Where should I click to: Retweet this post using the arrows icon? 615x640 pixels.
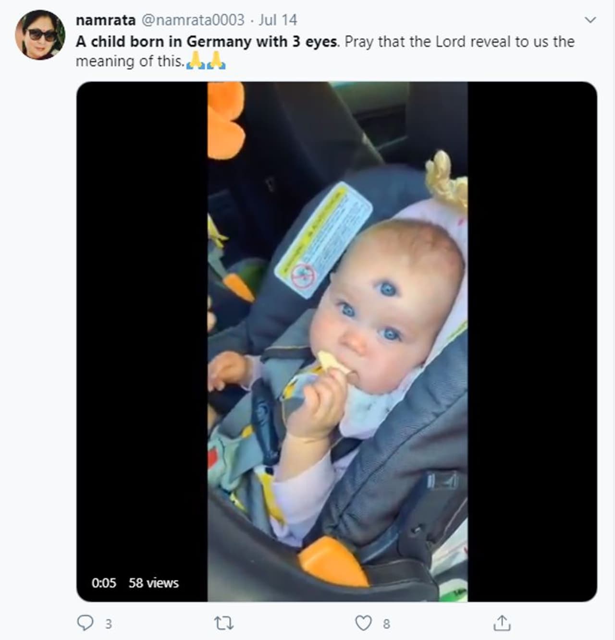(223, 623)
